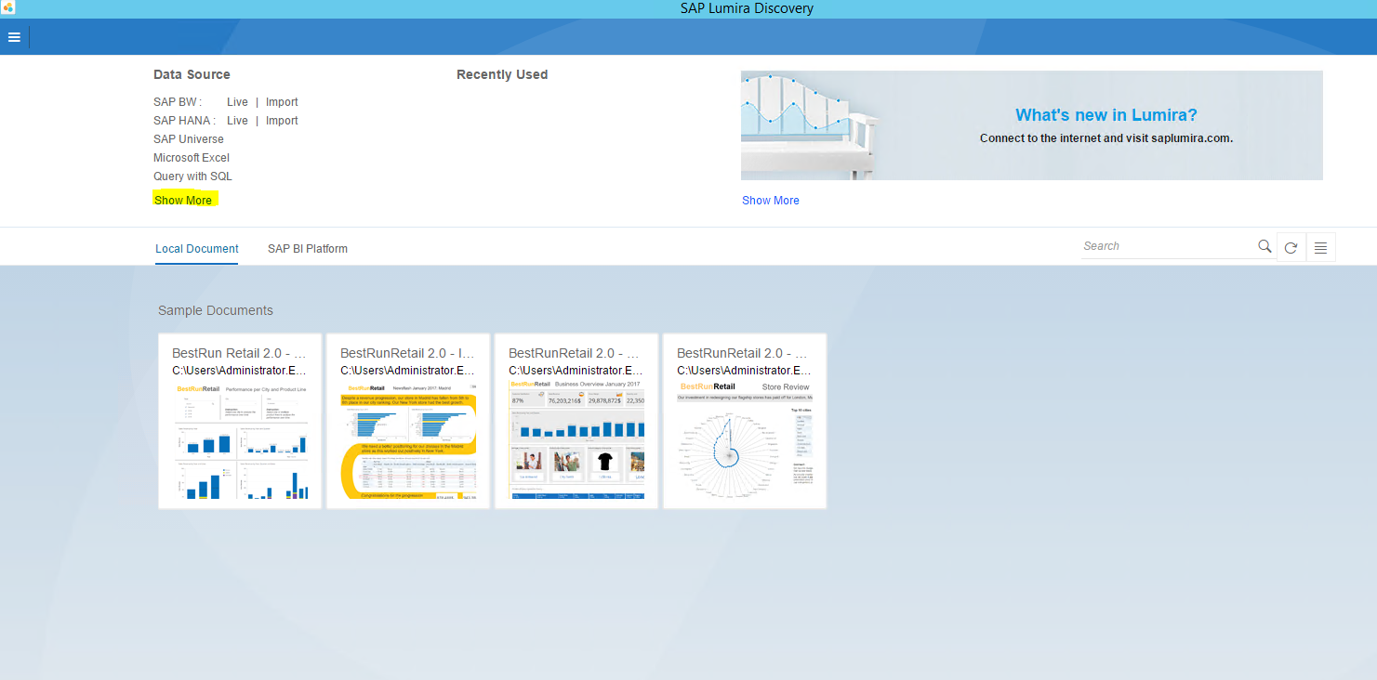Show More below What's new banner
The width and height of the screenshot is (1377, 680).
[x=771, y=201]
